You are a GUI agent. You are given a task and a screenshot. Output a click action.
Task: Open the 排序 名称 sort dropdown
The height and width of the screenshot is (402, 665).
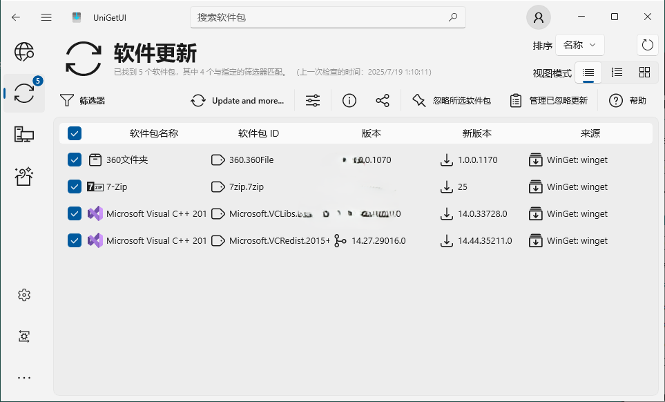click(x=580, y=45)
